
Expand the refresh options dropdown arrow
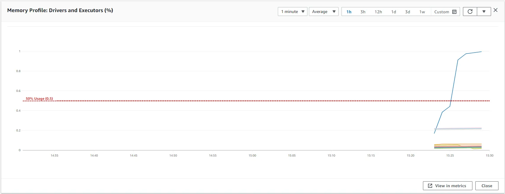point(484,12)
